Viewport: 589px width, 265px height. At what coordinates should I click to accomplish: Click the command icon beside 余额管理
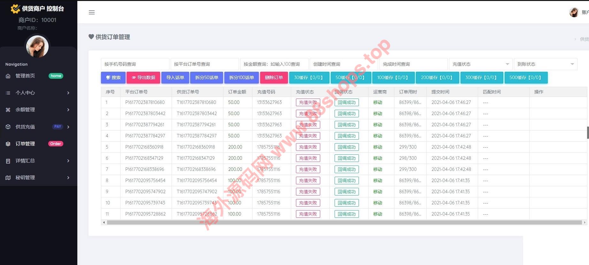[8, 110]
